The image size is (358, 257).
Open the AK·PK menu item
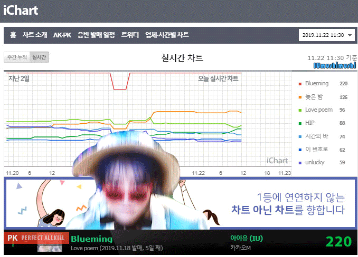[62, 35]
